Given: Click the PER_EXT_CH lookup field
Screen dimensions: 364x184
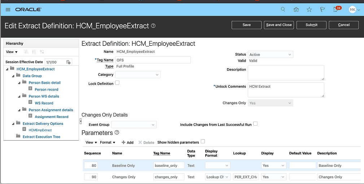Looking at the screenshot, I should click(x=246, y=177).
